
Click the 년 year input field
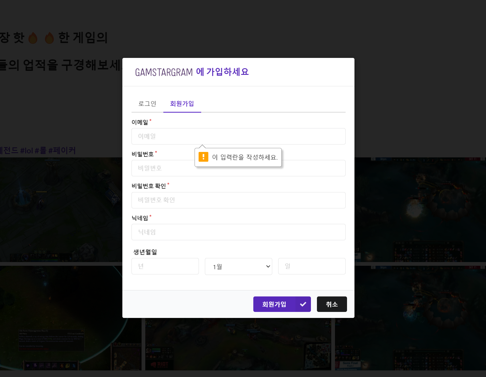coord(165,266)
